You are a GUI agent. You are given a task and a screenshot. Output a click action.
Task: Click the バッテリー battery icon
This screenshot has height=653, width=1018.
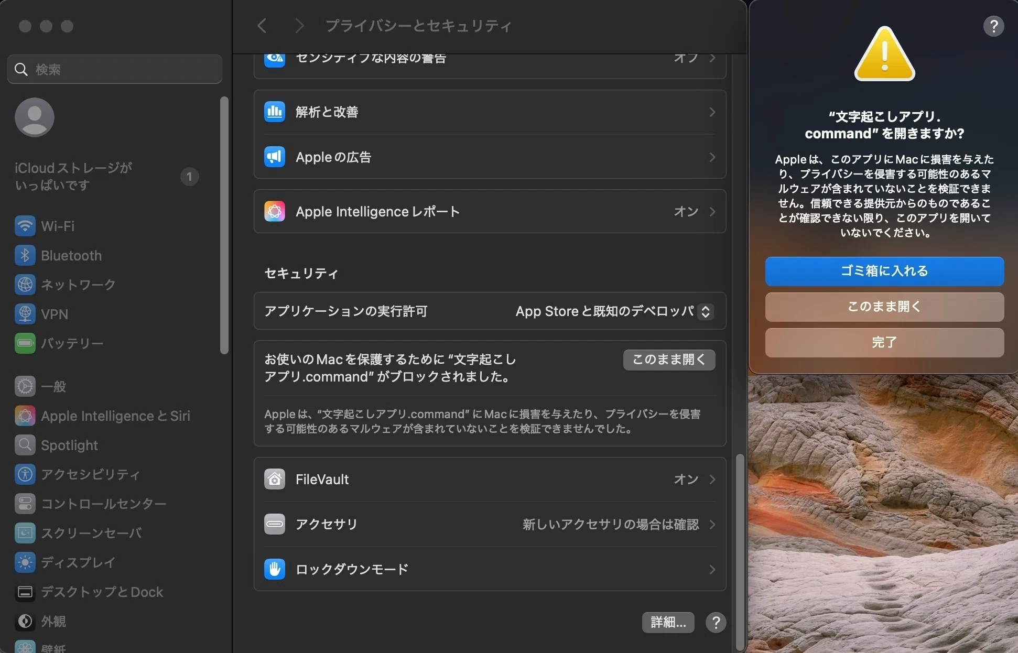tap(25, 343)
